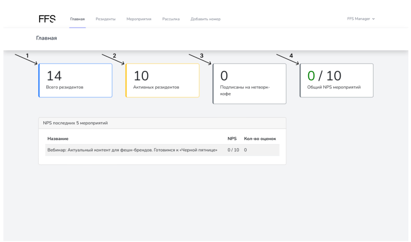Select the Общий NPS мероприятий card
This screenshot has width=411, height=242.
pyautogui.click(x=337, y=81)
